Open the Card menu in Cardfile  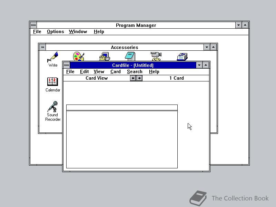point(116,72)
